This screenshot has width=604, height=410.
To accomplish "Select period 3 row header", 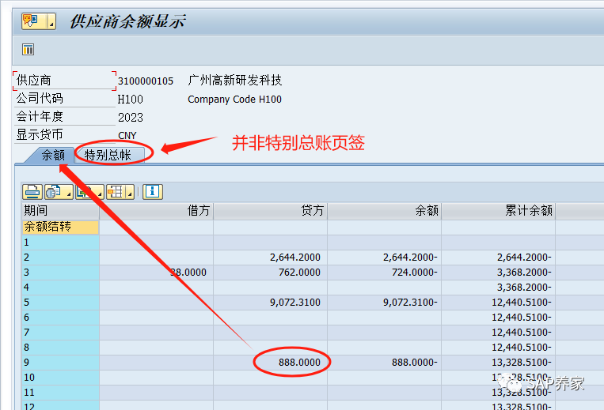I will tap(60, 273).
